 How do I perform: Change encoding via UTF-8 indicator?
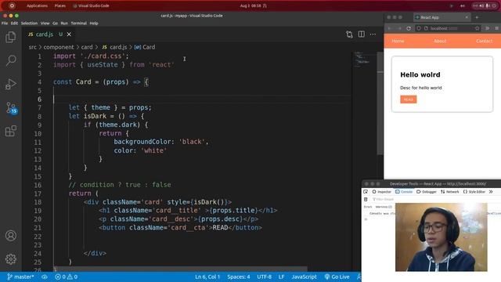coord(265,277)
